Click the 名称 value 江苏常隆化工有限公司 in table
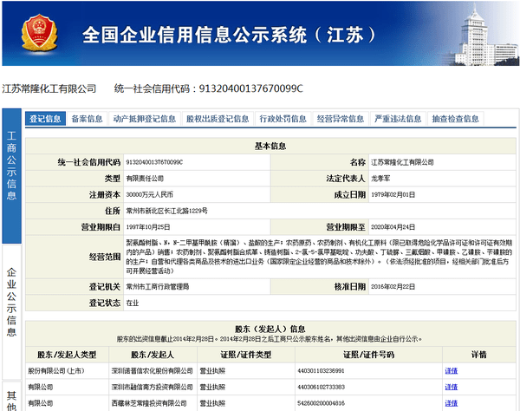520x411 pixels. click(402, 162)
